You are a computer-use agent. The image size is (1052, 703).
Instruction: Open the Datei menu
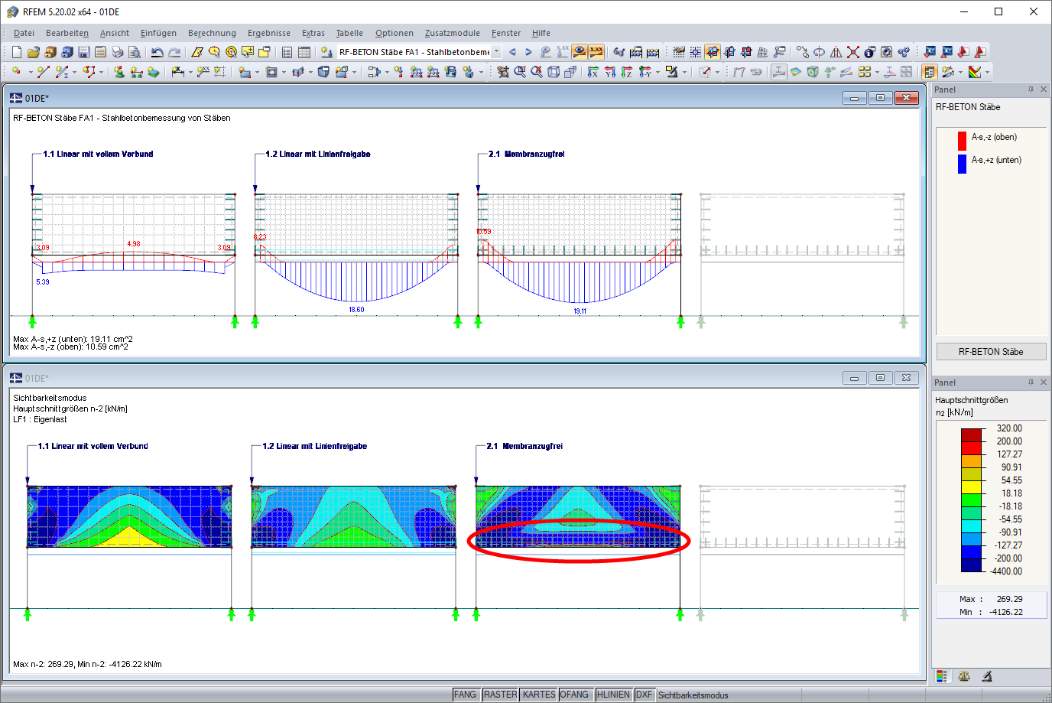click(x=24, y=33)
